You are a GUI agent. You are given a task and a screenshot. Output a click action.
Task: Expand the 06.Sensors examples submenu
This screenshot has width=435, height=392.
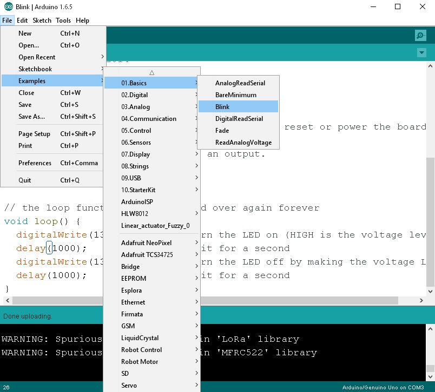click(151, 143)
